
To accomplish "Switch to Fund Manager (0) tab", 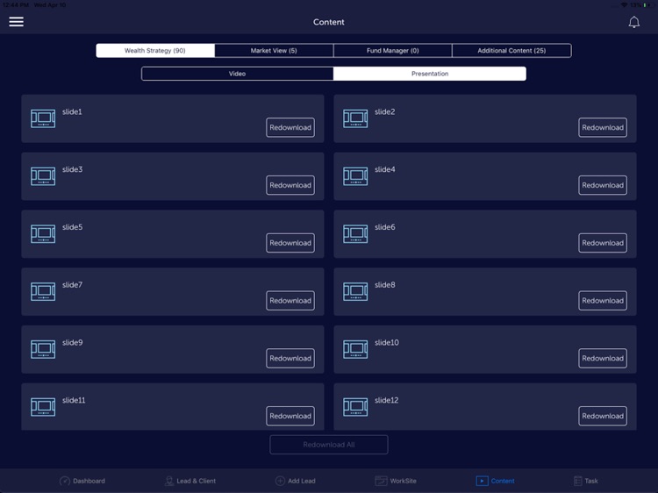I will pos(393,50).
